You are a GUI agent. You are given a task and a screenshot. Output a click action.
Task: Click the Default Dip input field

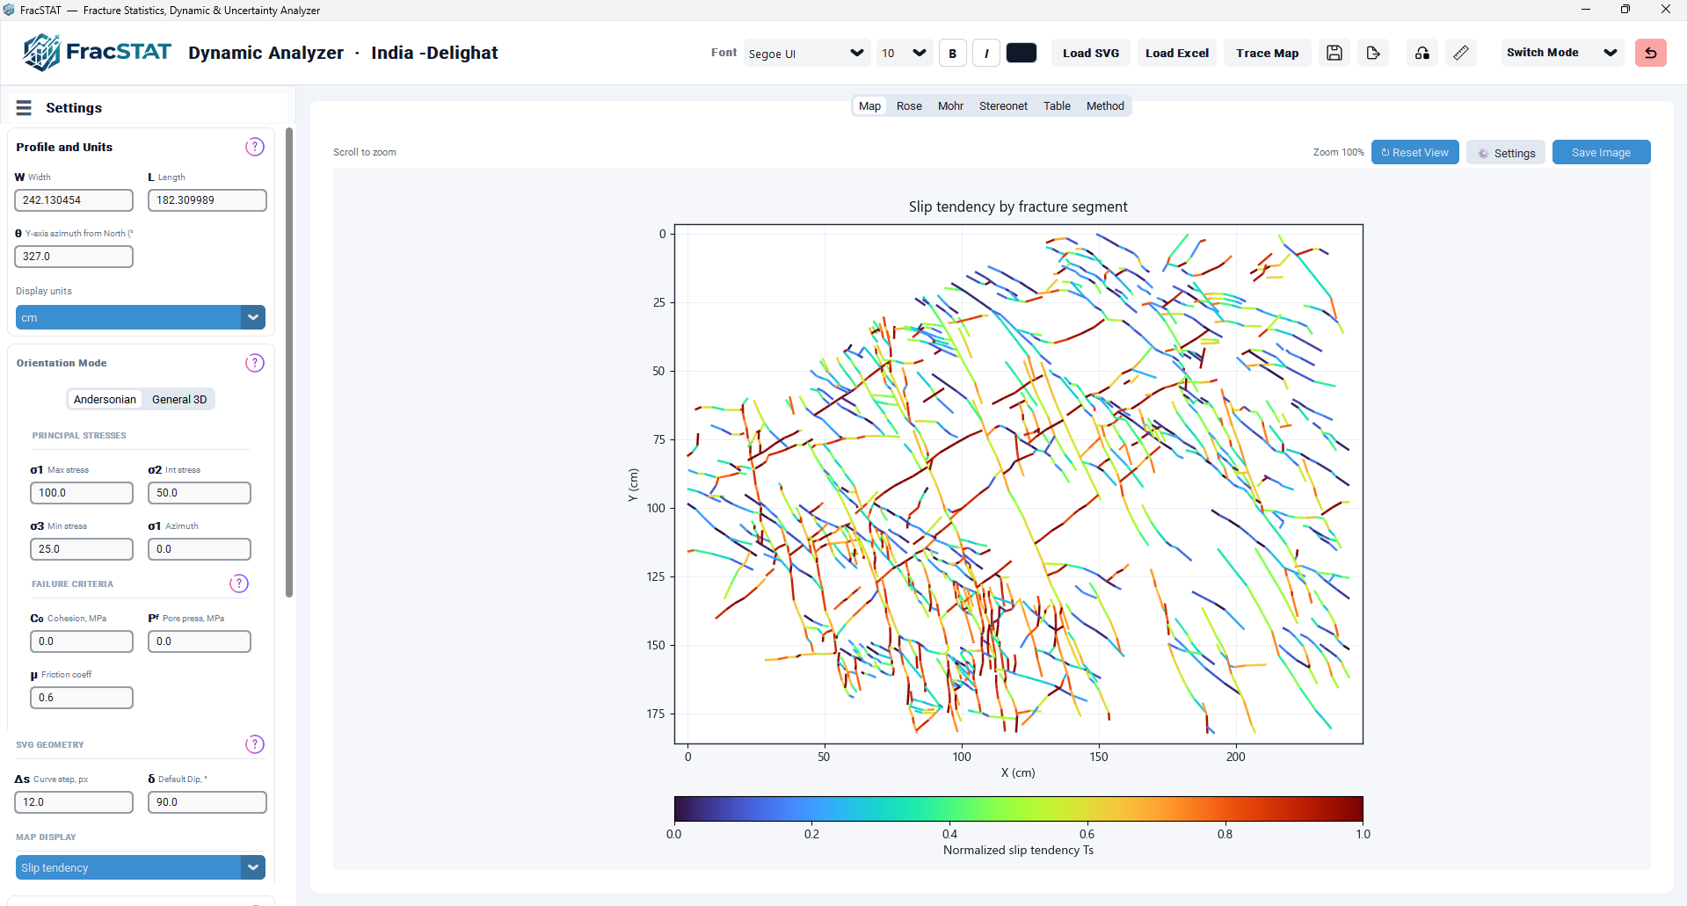tap(207, 802)
